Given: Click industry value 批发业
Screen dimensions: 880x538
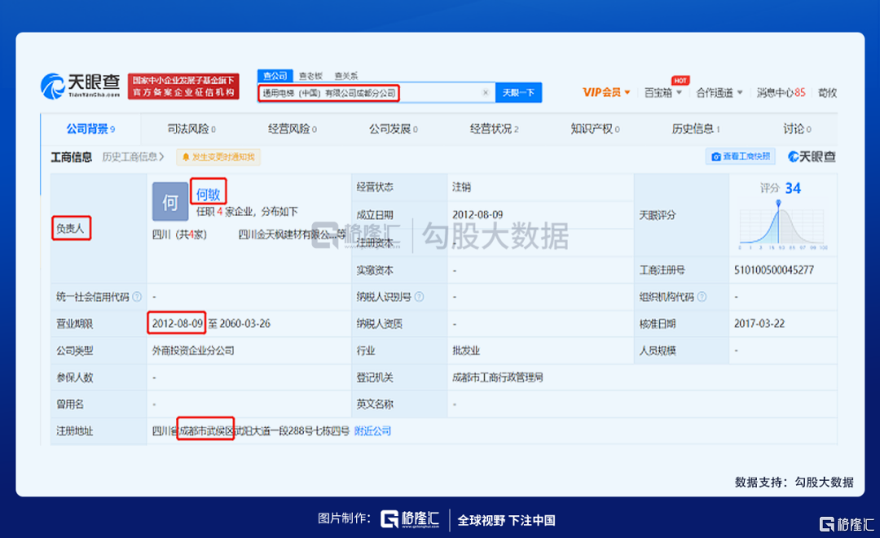Looking at the screenshot, I should [466, 351].
